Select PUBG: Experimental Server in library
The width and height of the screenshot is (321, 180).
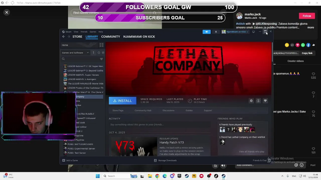click(83, 148)
